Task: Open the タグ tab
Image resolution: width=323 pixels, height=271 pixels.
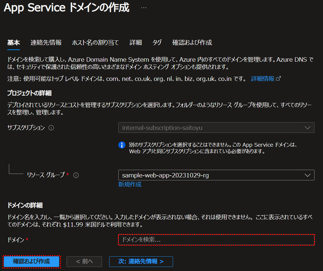Action: point(157,43)
